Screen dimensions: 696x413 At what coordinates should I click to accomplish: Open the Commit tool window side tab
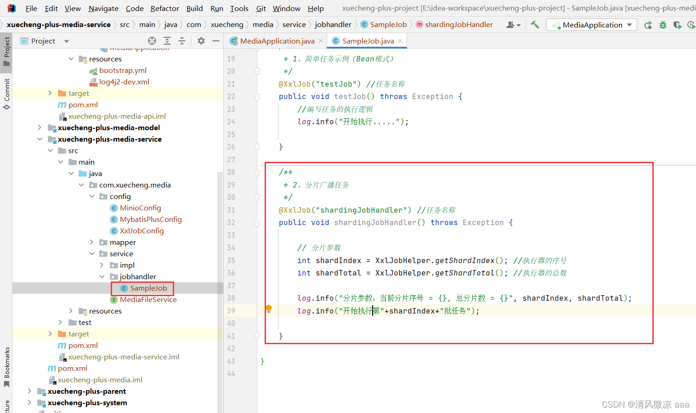(x=6, y=94)
